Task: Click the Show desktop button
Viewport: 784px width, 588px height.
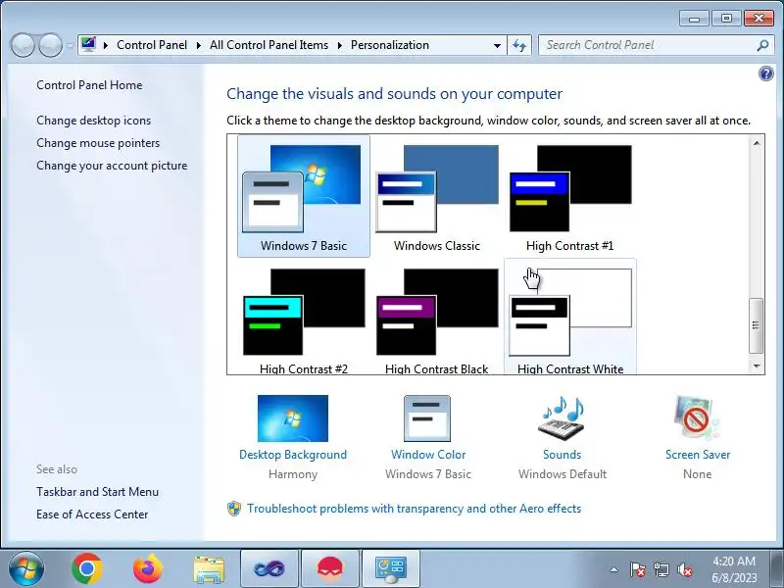Action: (x=778, y=568)
